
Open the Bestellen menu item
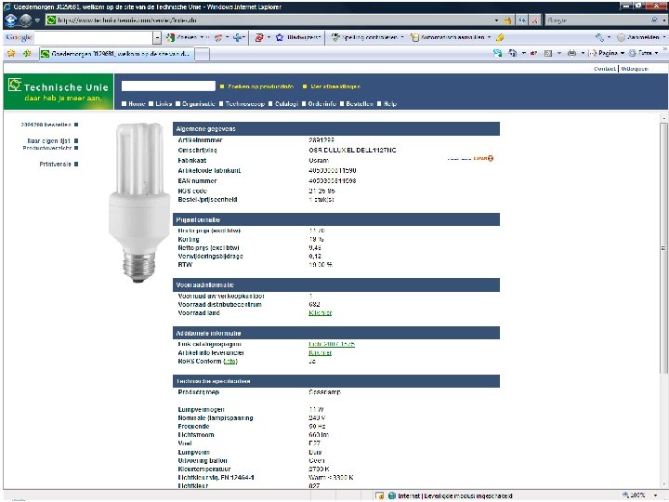357,104
